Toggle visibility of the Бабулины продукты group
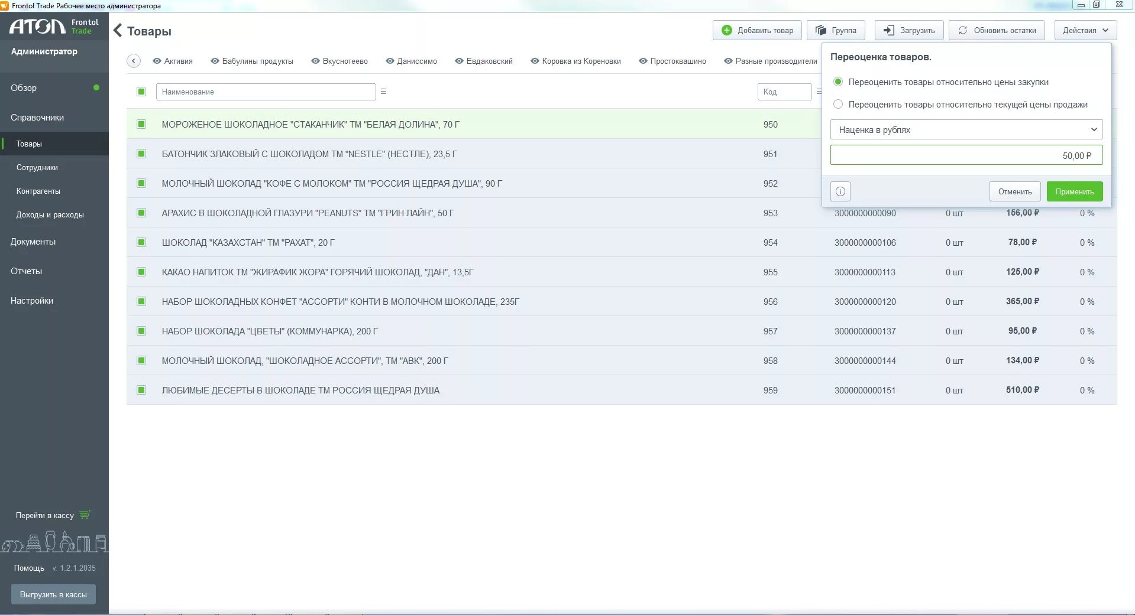Image resolution: width=1135 pixels, height=615 pixels. pos(215,61)
